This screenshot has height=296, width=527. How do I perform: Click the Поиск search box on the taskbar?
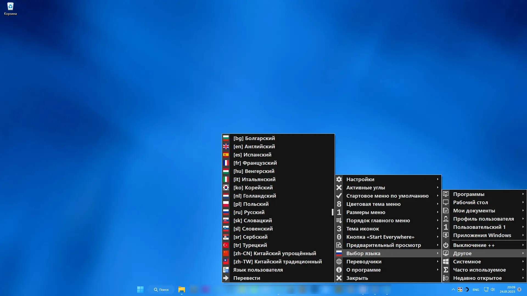tap(161, 289)
